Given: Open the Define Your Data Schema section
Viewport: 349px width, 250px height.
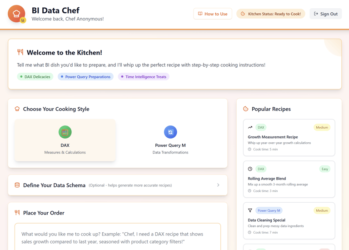Looking at the screenshot, I should (118, 185).
